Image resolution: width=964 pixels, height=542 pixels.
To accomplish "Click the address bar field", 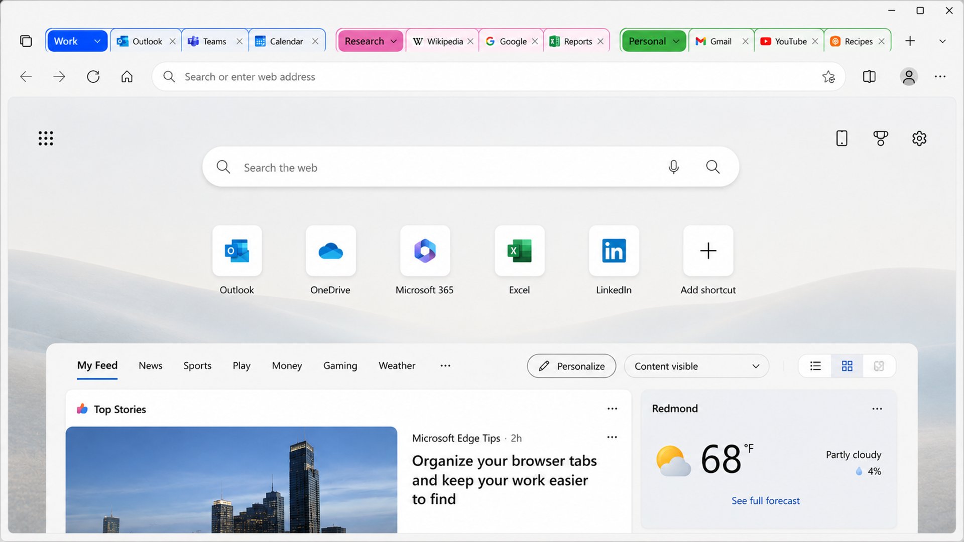I will coord(499,77).
